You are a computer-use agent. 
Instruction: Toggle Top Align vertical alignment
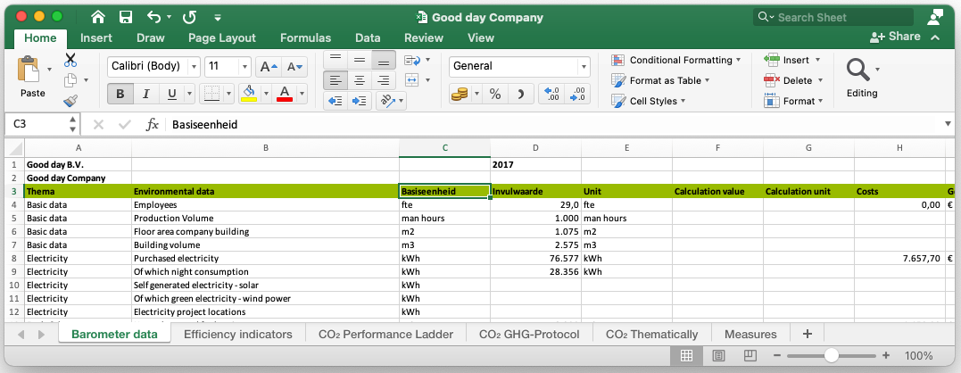336,60
